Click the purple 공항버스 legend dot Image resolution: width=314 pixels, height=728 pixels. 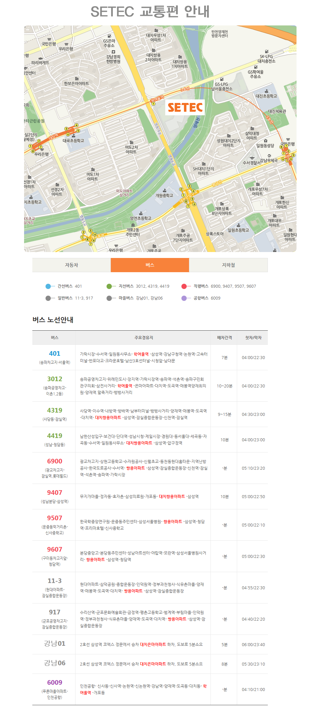point(184,298)
